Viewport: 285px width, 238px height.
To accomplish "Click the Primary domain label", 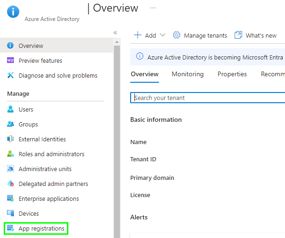I will click(x=152, y=178).
